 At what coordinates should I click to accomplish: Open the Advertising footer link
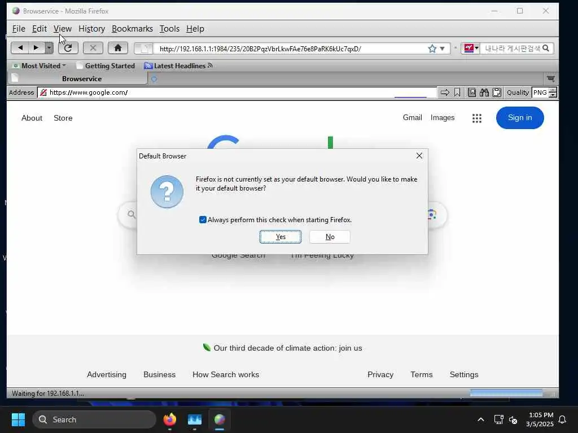pyautogui.click(x=107, y=374)
